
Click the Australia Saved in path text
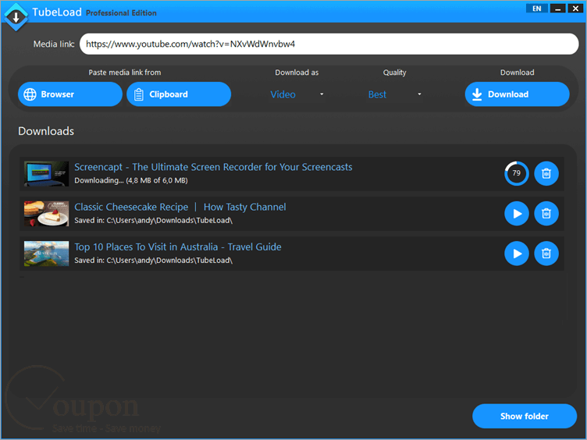tap(154, 261)
